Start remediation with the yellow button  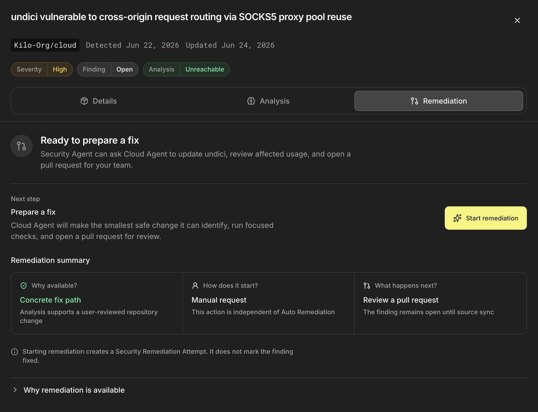click(x=486, y=218)
